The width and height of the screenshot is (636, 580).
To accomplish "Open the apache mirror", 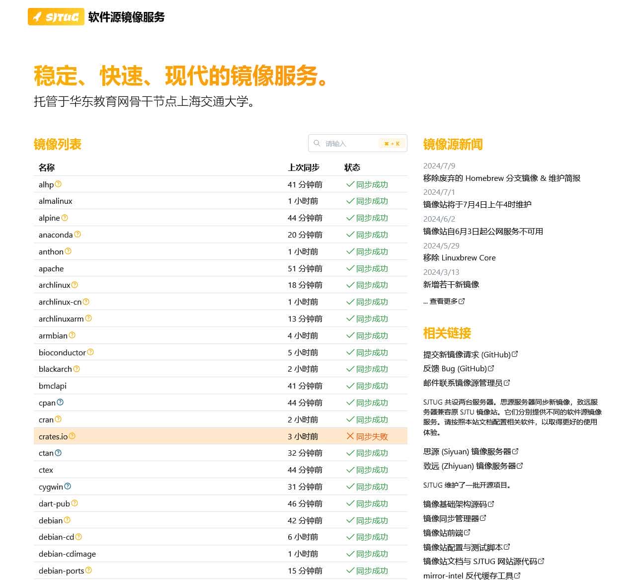I will tap(51, 268).
